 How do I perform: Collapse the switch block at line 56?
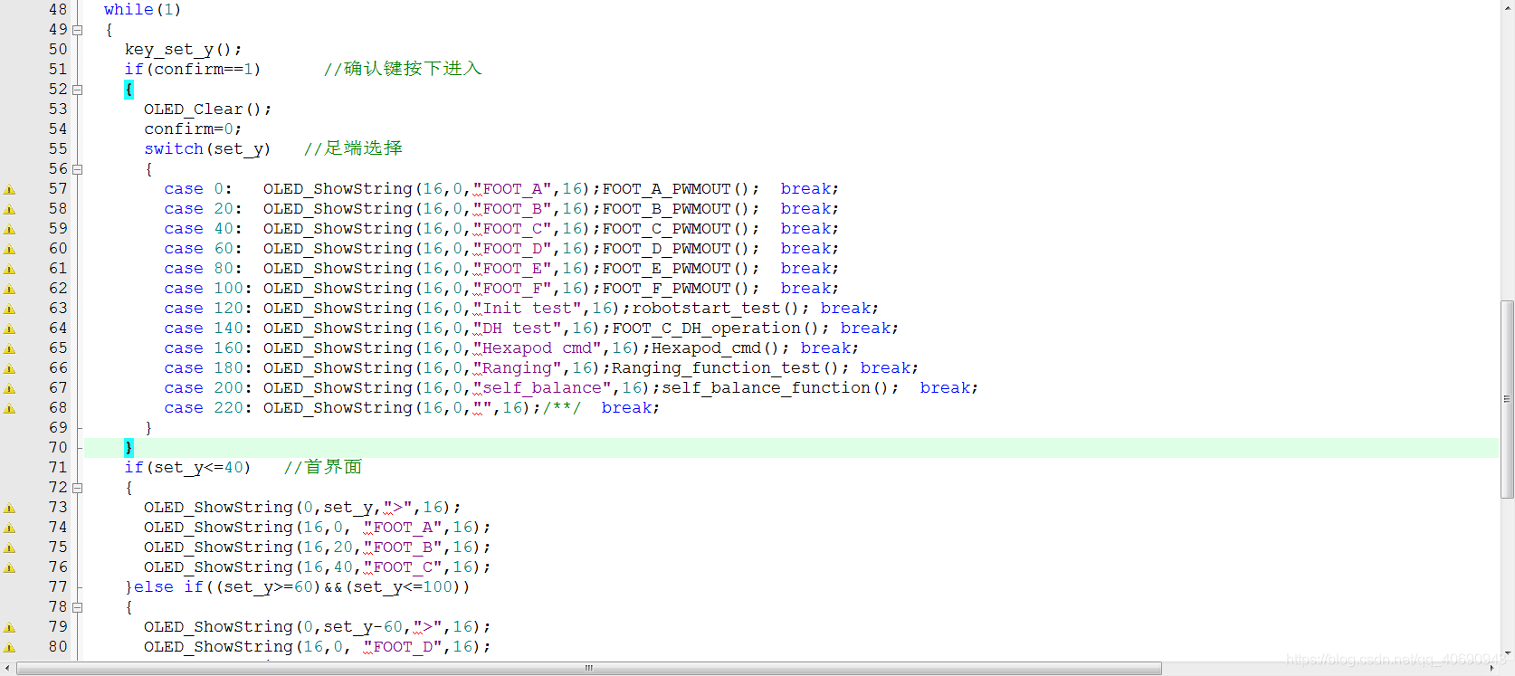(78, 169)
